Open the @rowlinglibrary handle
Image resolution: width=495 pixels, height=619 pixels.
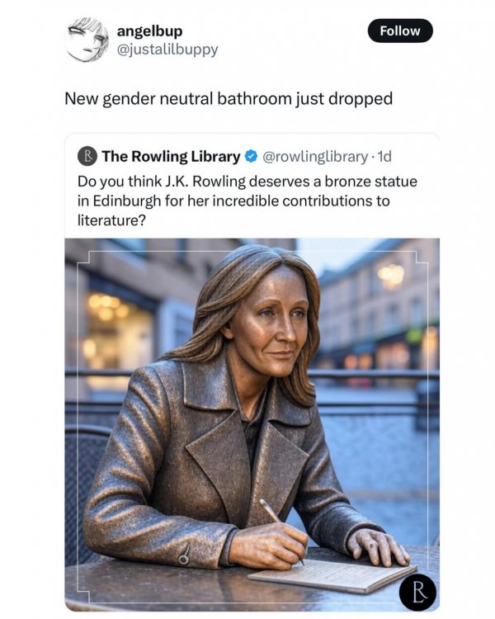point(314,157)
